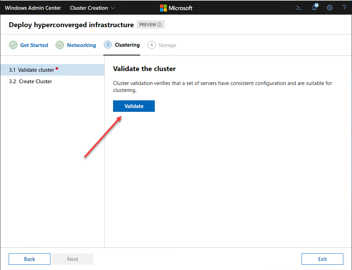Click the step 3 number circle

(x=108, y=45)
